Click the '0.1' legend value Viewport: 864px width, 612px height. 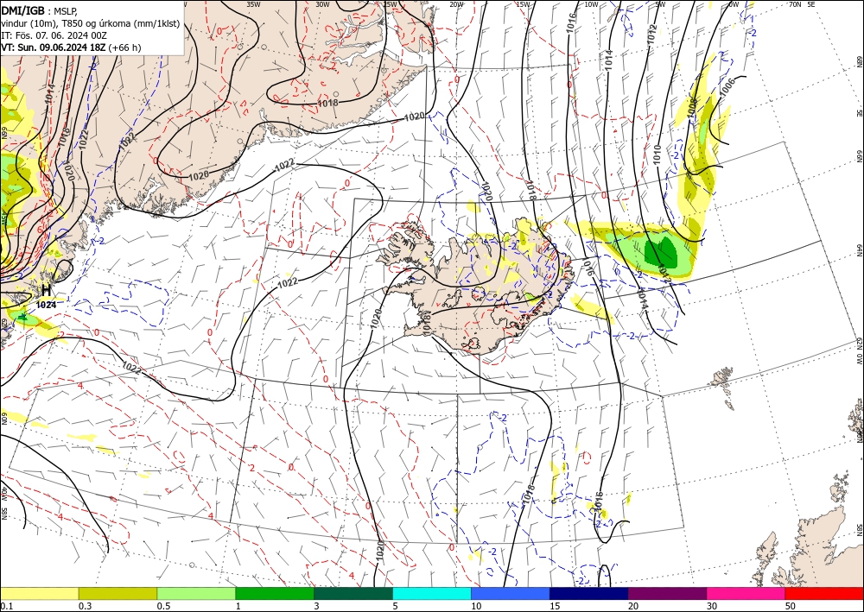6,606
